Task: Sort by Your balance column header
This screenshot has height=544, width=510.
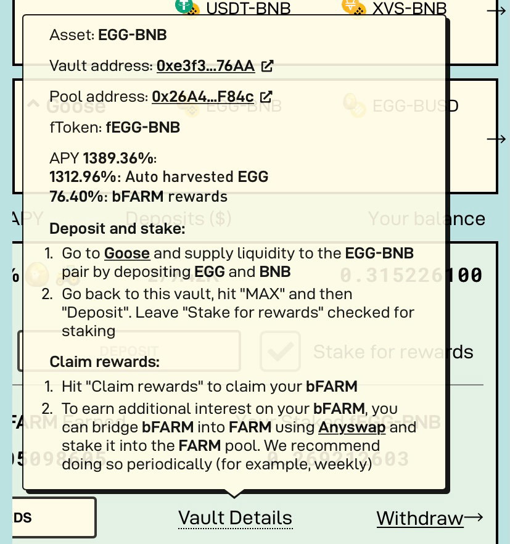Action: point(427,218)
